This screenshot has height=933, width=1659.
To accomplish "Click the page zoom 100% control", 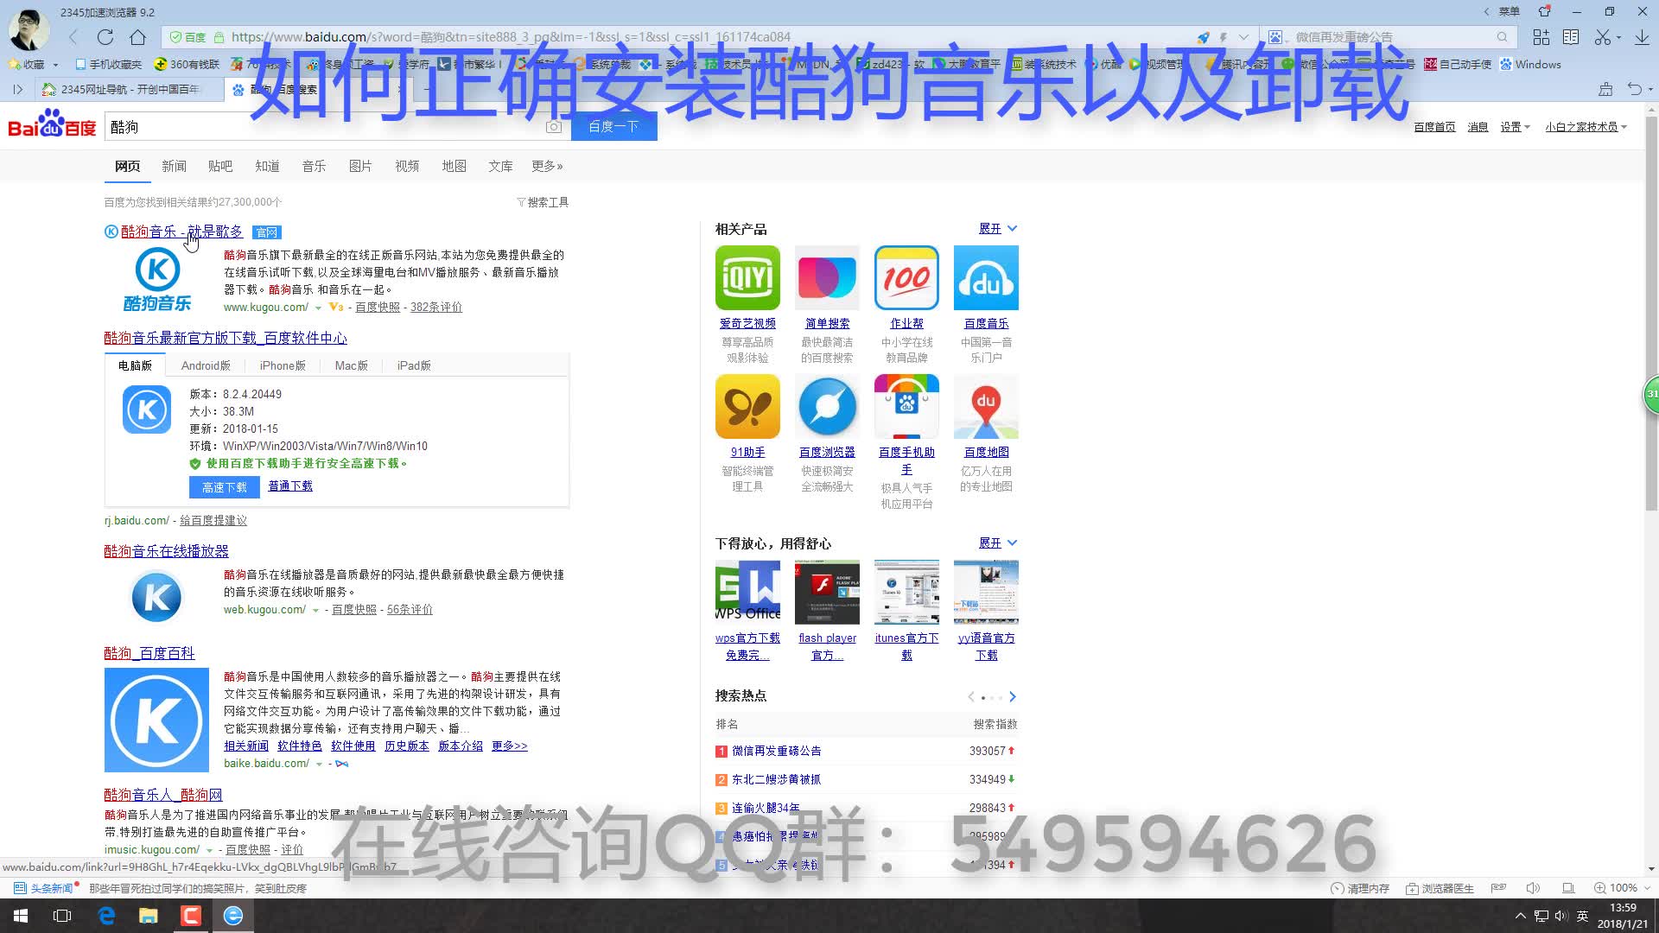I will pyautogui.click(x=1621, y=888).
